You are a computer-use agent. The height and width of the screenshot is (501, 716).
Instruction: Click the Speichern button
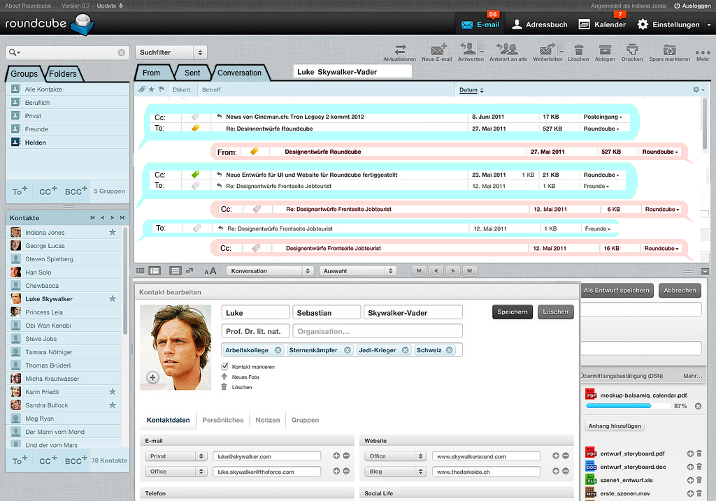(x=513, y=312)
